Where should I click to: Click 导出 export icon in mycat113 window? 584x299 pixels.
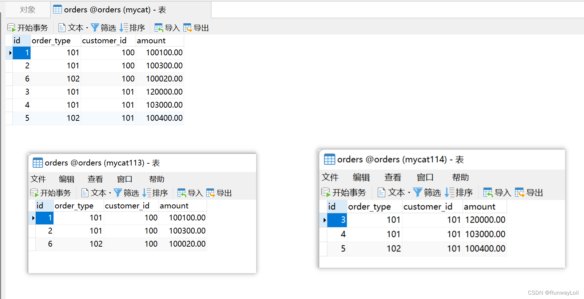pyautogui.click(x=210, y=193)
